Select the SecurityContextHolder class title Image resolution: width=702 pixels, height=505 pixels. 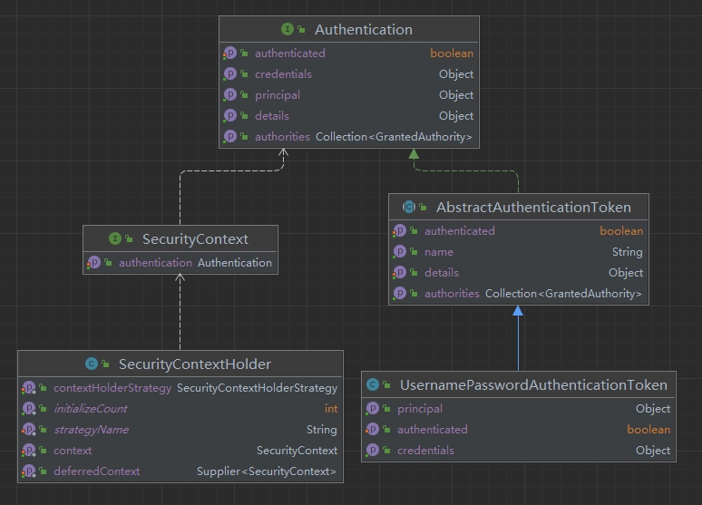(195, 364)
